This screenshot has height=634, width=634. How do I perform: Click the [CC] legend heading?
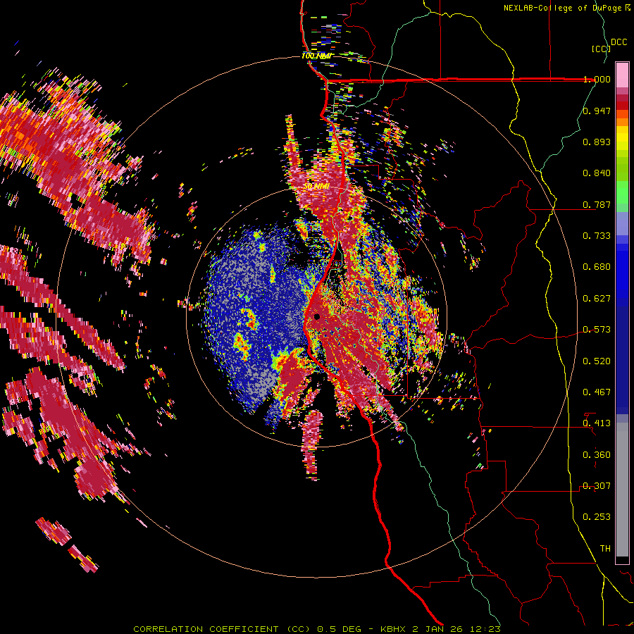click(x=601, y=49)
